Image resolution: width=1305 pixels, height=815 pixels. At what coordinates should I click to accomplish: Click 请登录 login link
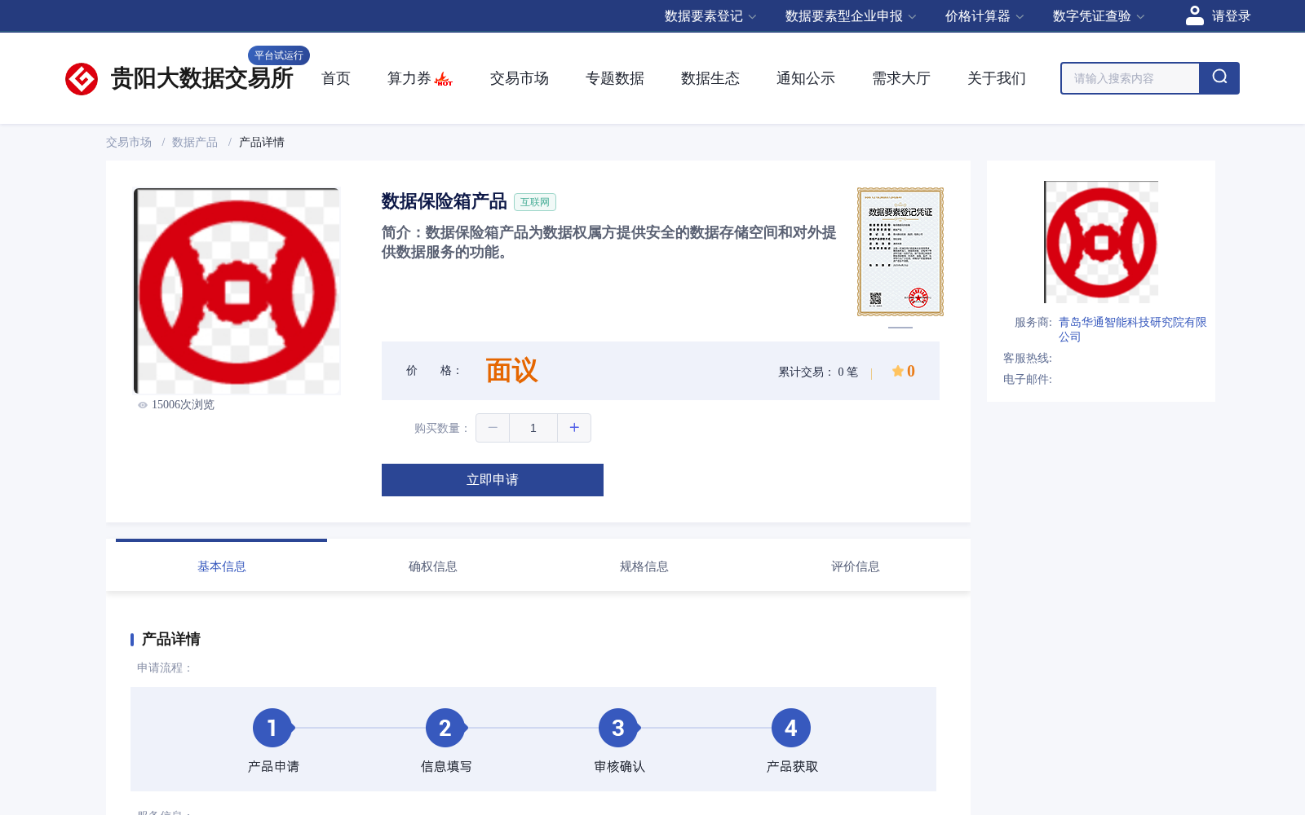click(x=1231, y=16)
